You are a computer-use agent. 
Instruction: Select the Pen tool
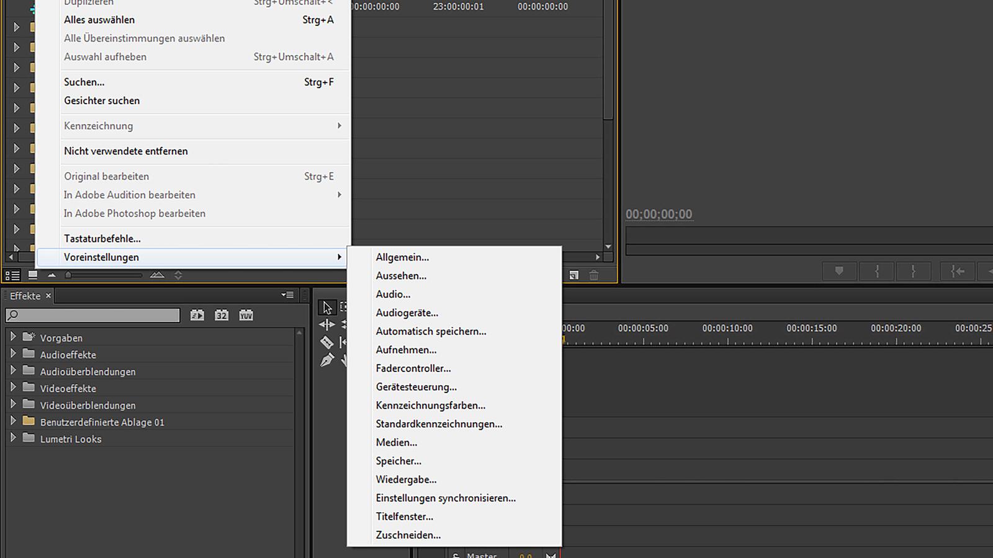(326, 360)
